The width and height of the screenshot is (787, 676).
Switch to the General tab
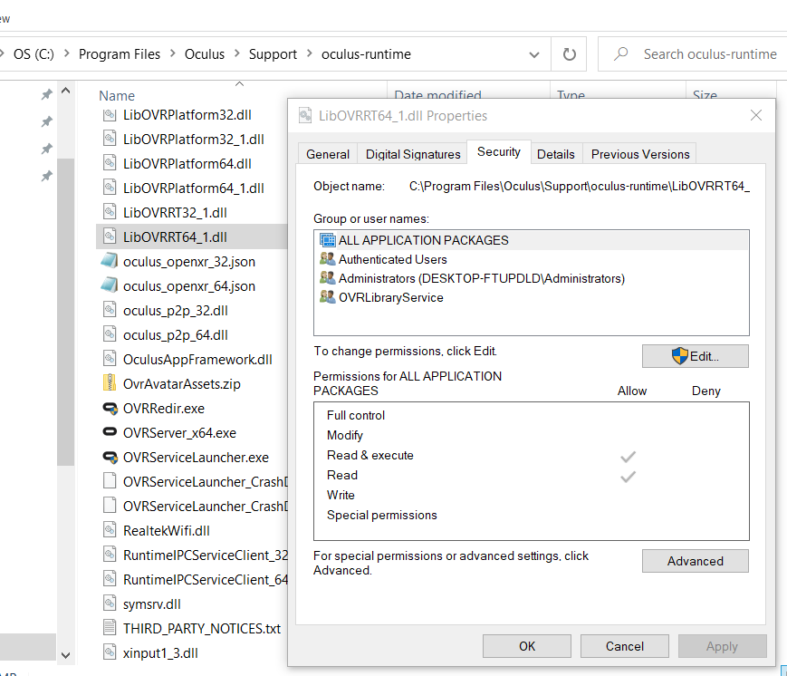(328, 154)
